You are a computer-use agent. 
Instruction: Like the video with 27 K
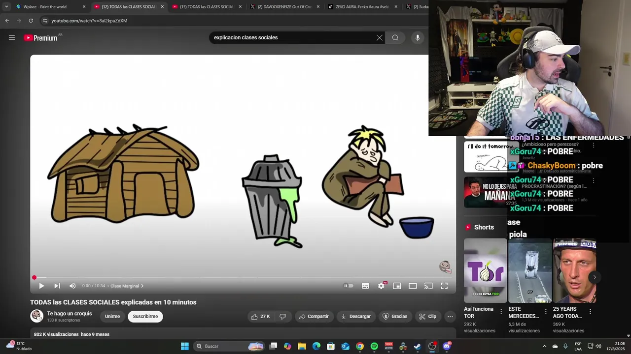coord(260,316)
